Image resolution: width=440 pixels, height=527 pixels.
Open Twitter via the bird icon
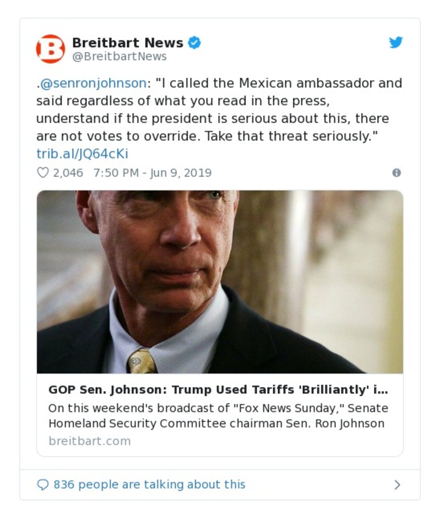396,42
